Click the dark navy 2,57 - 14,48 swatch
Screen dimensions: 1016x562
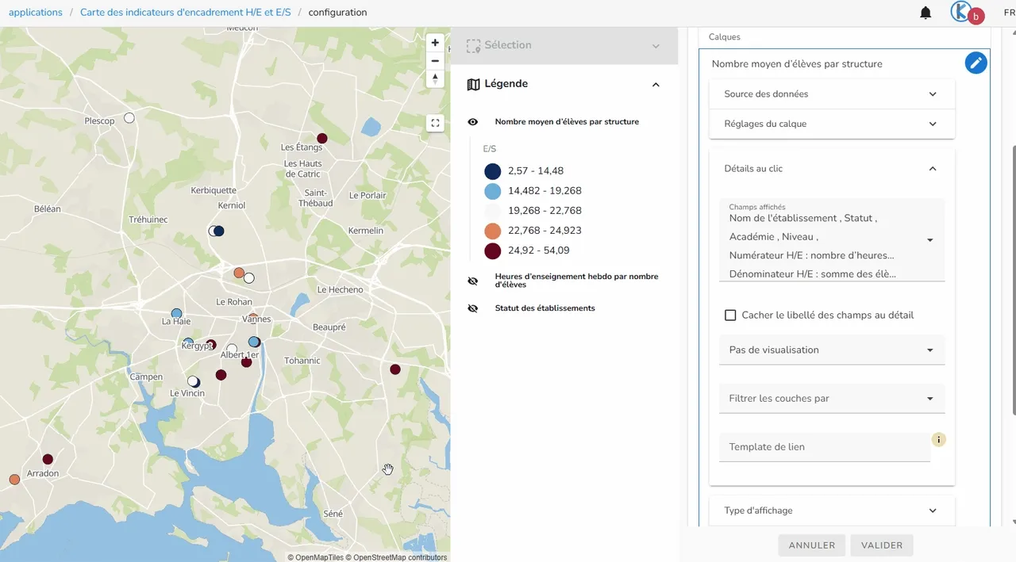492,171
